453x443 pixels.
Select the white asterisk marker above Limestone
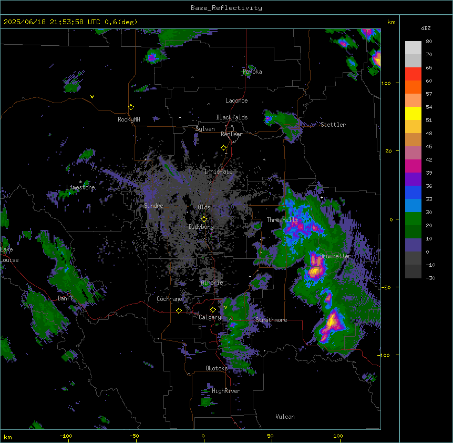80,182
